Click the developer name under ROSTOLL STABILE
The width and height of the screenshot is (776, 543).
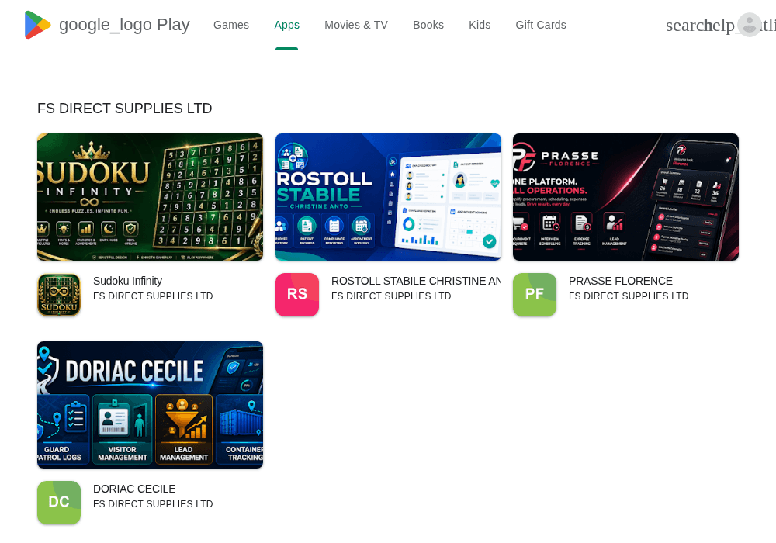pyautogui.click(x=391, y=296)
